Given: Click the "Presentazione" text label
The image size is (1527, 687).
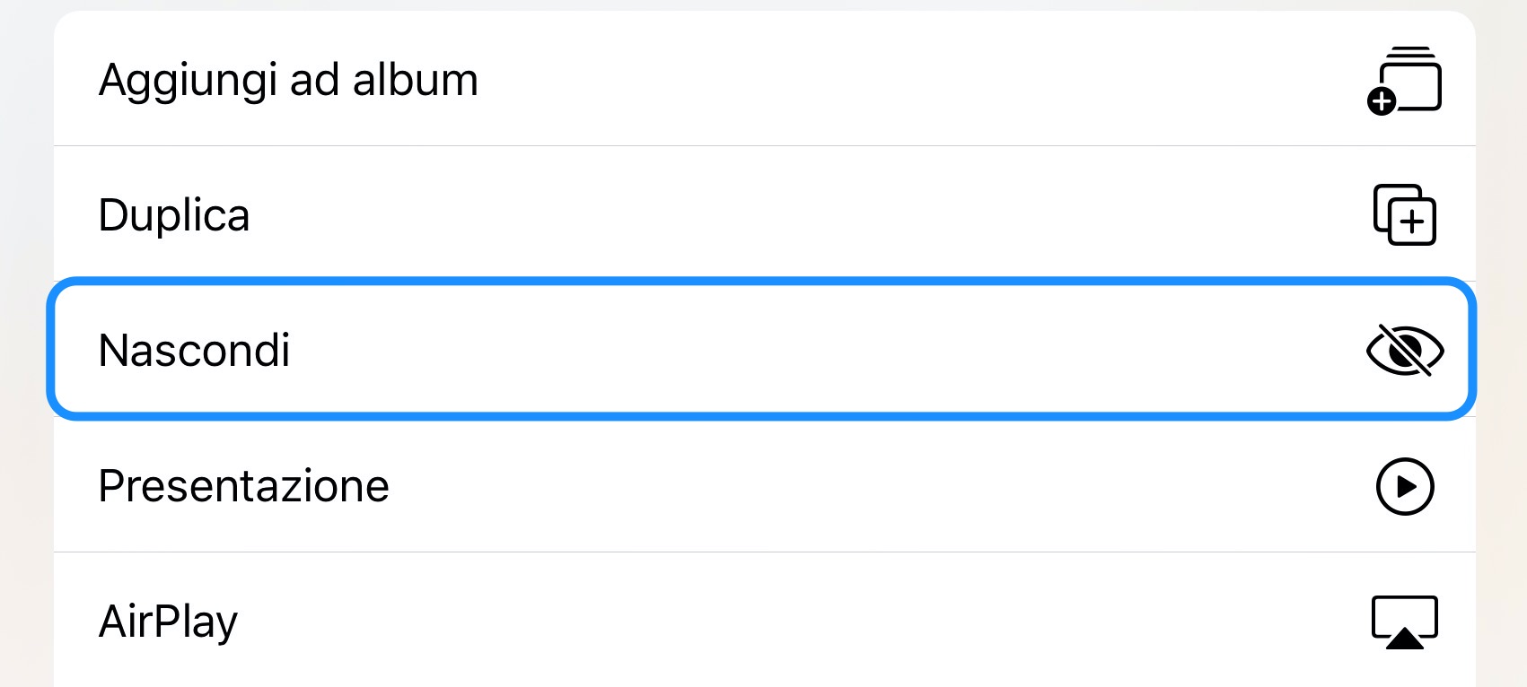Looking at the screenshot, I should point(244,486).
